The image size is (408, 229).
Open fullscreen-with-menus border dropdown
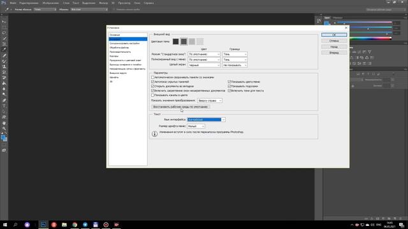tap(235, 59)
